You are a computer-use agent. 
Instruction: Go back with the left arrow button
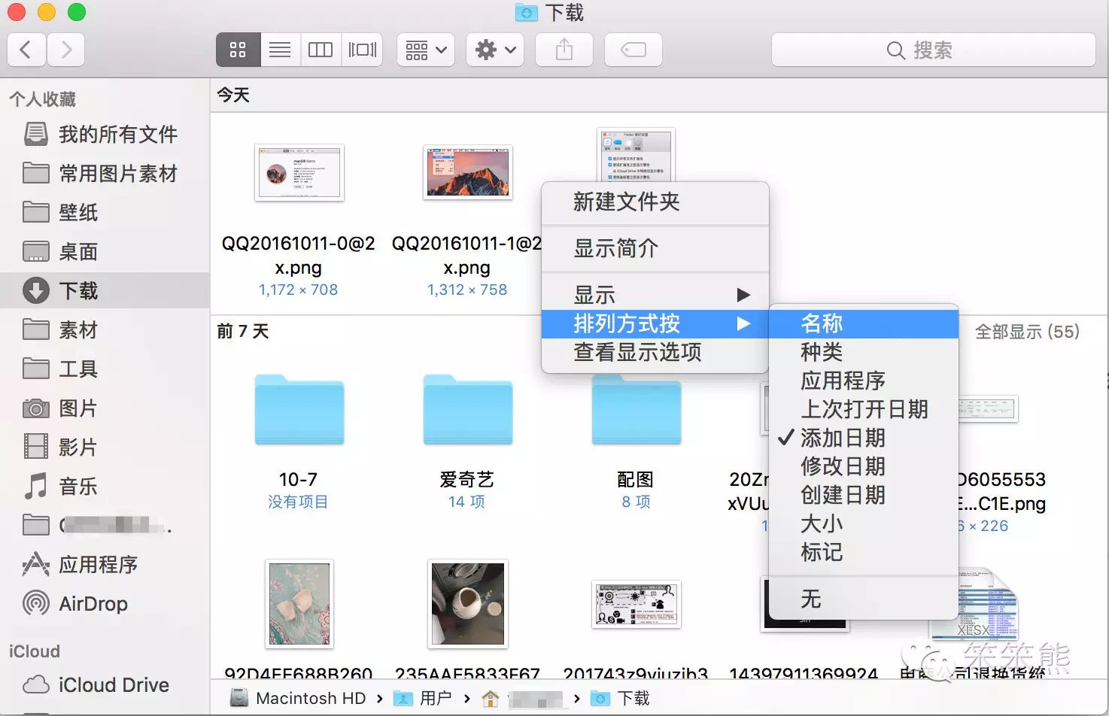(x=26, y=50)
